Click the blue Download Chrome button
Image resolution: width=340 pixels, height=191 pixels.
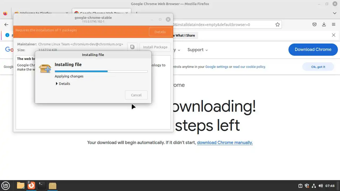point(313,49)
